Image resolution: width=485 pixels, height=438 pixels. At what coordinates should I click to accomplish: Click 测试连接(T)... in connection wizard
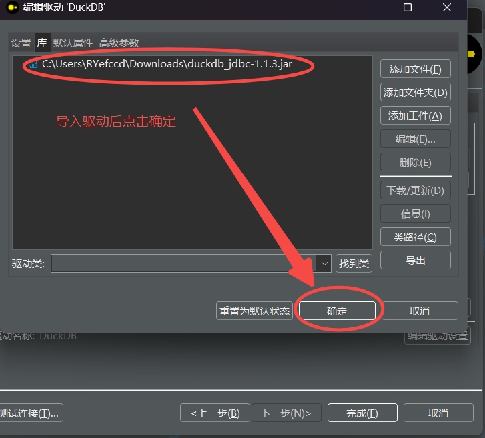coord(30,413)
